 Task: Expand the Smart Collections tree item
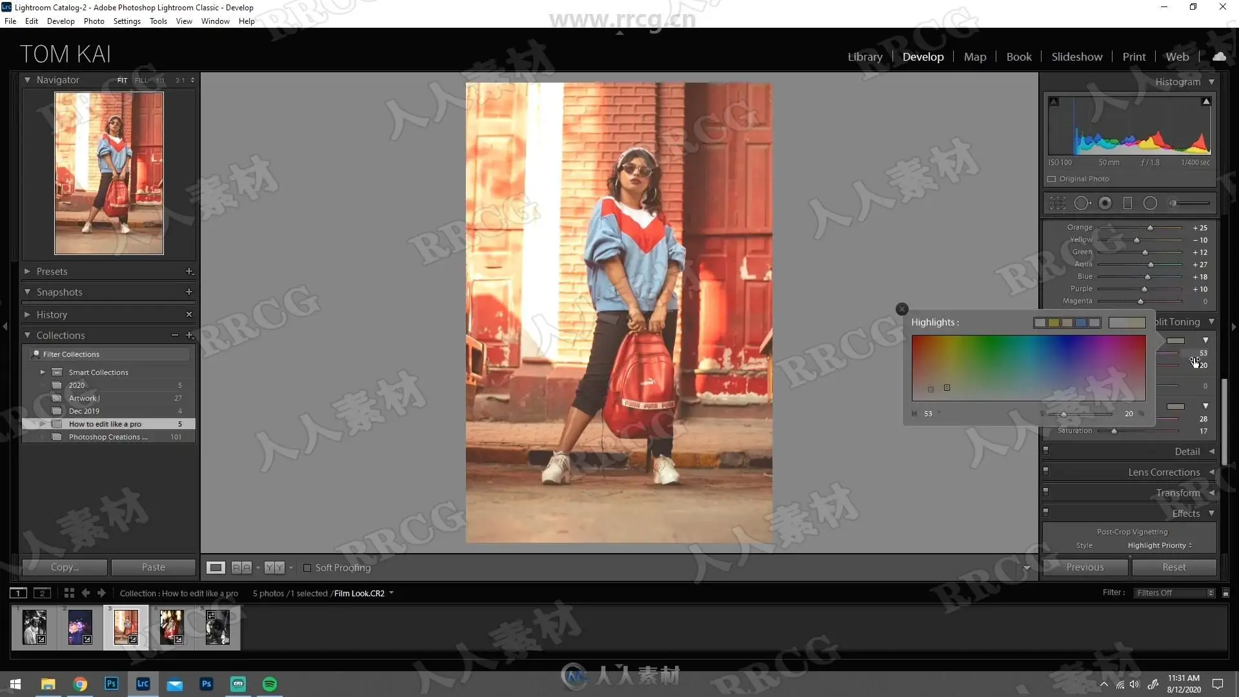43,372
